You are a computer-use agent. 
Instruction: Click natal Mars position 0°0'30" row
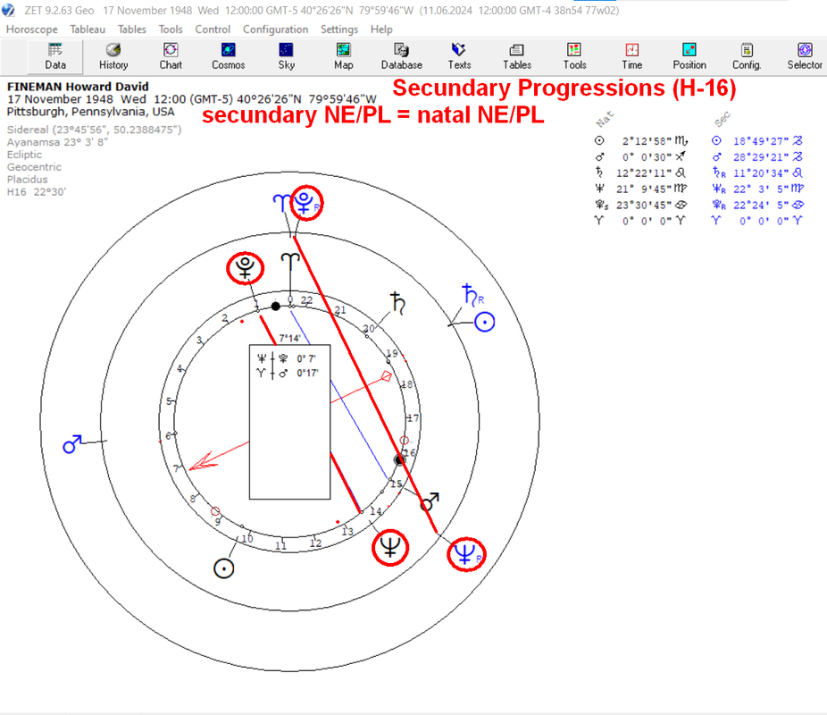coord(641,156)
